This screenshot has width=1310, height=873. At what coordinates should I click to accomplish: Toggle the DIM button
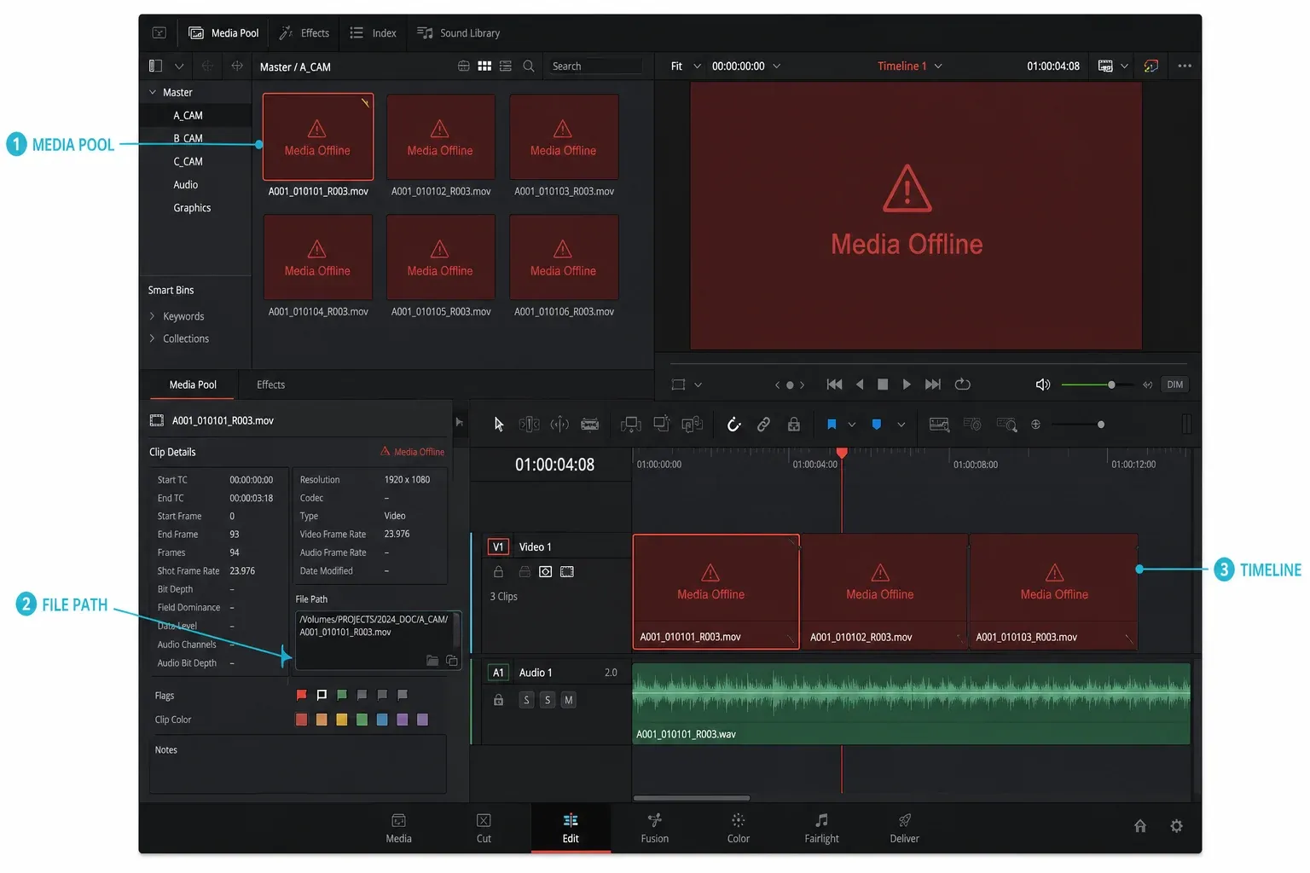point(1174,384)
